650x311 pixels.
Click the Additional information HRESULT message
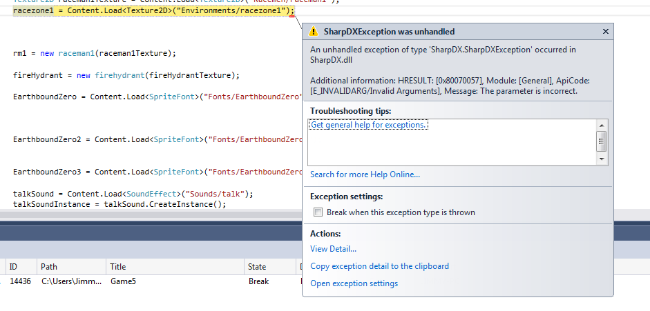[450, 86]
